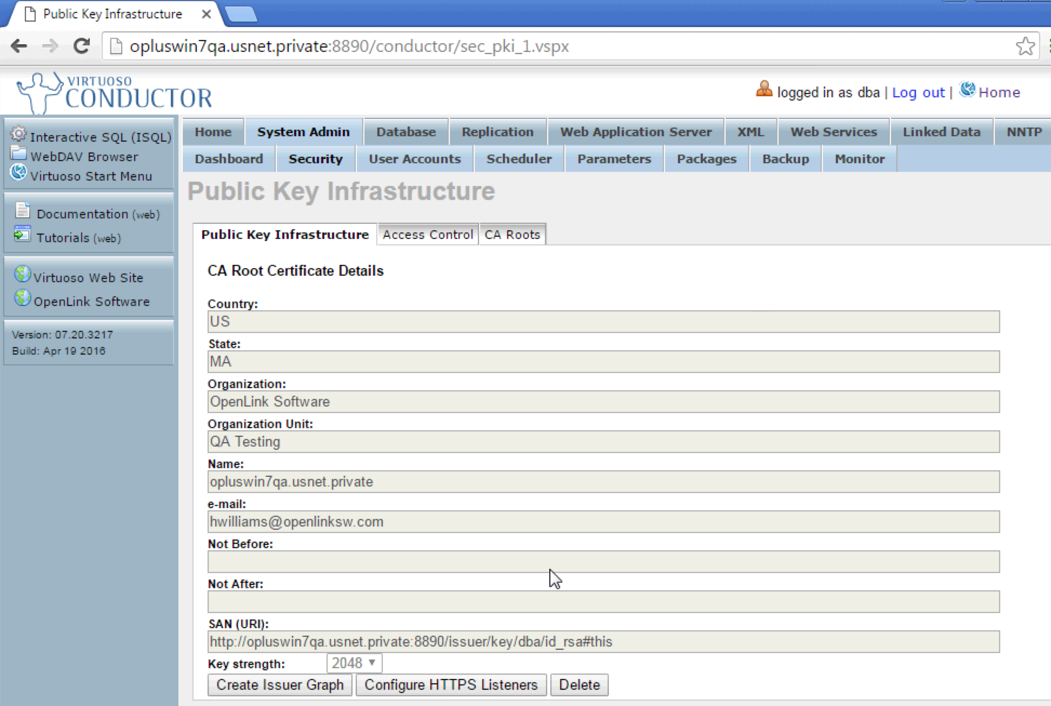Image resolution: width=1051 pixels, height=706 pixels.
Task: Click the Log out link
Action: pyautogui.click(x=918, y=92)
